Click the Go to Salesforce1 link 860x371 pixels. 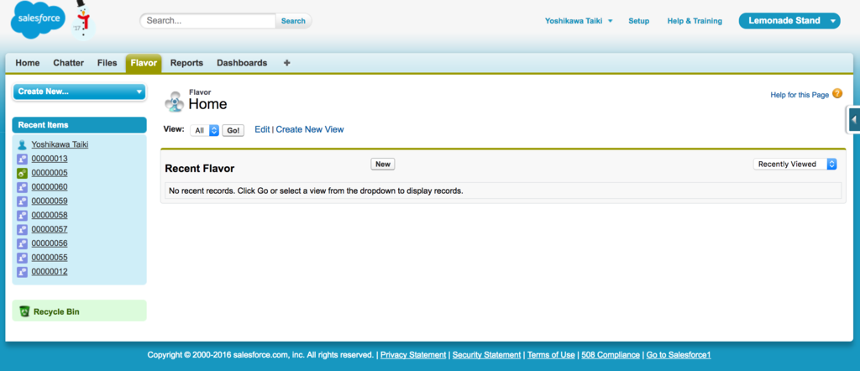(x=679, y=355)
